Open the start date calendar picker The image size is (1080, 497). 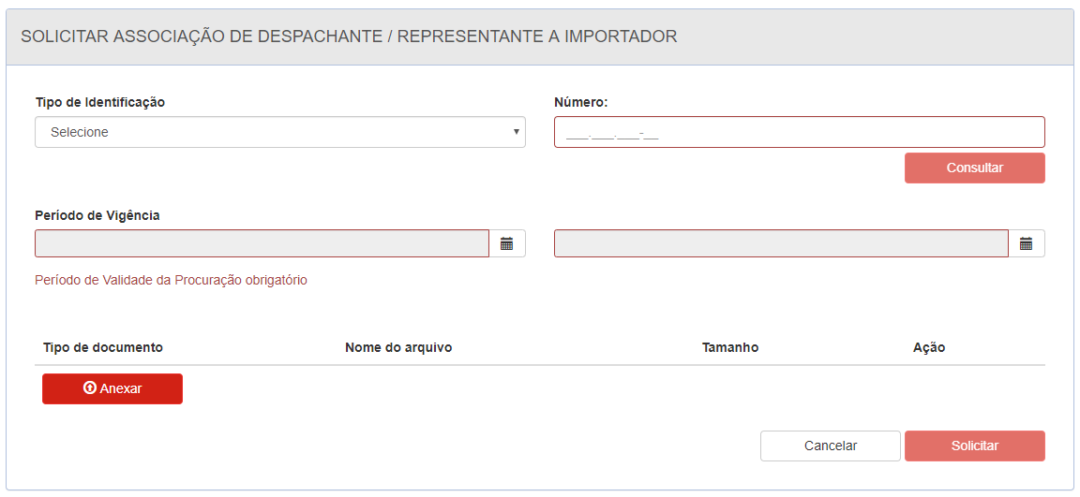tap(507, 243)
